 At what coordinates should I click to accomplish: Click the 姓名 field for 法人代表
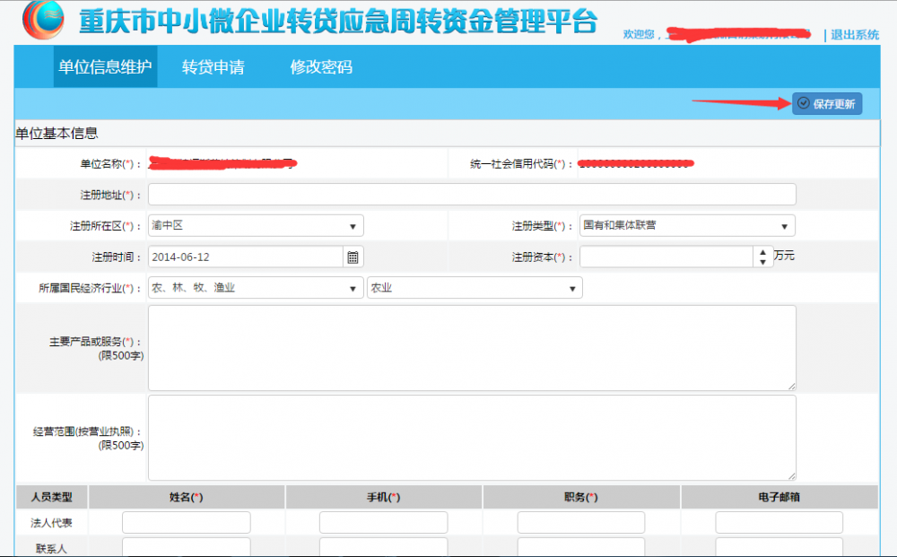click(x=186, y=521)
